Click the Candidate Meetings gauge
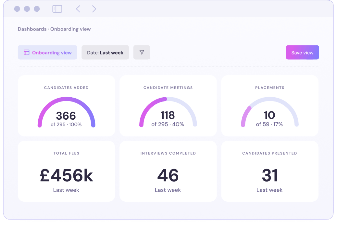The image size is (337, 226). (x=168, y=112)
